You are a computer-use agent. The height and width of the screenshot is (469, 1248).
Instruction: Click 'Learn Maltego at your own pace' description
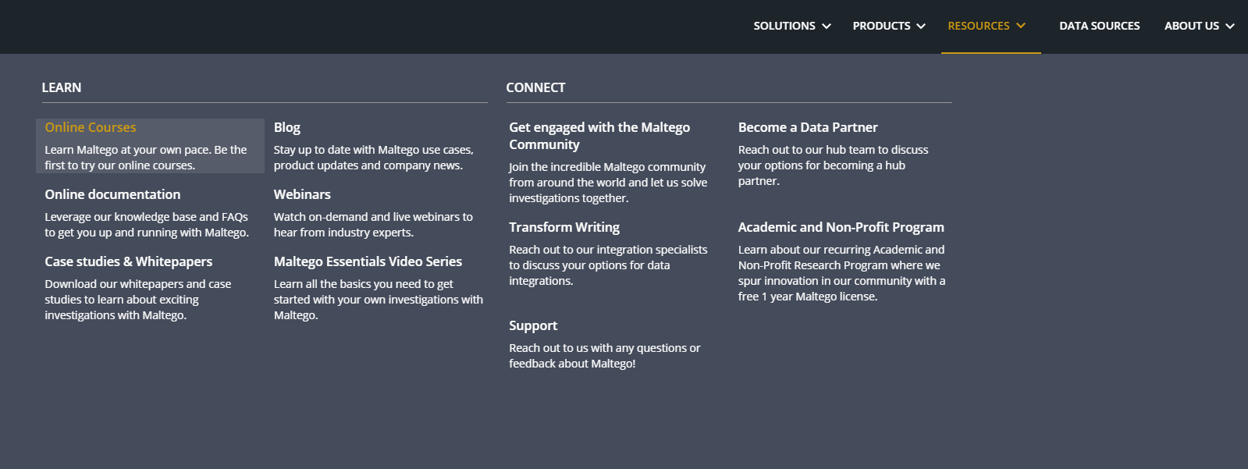click(x=145, y=158)
